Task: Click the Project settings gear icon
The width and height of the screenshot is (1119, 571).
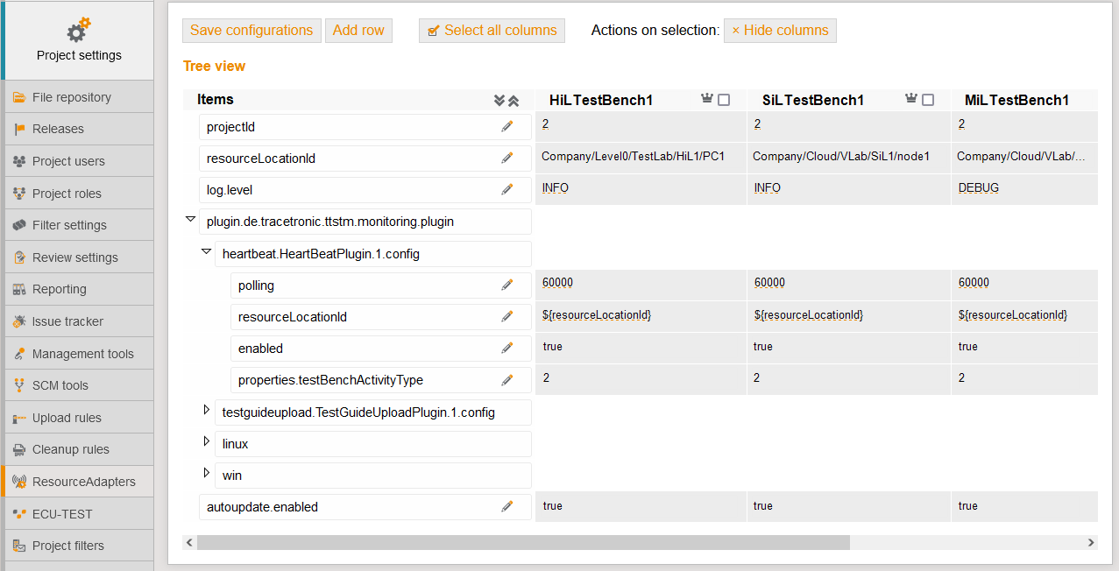Action: point(76,29)
